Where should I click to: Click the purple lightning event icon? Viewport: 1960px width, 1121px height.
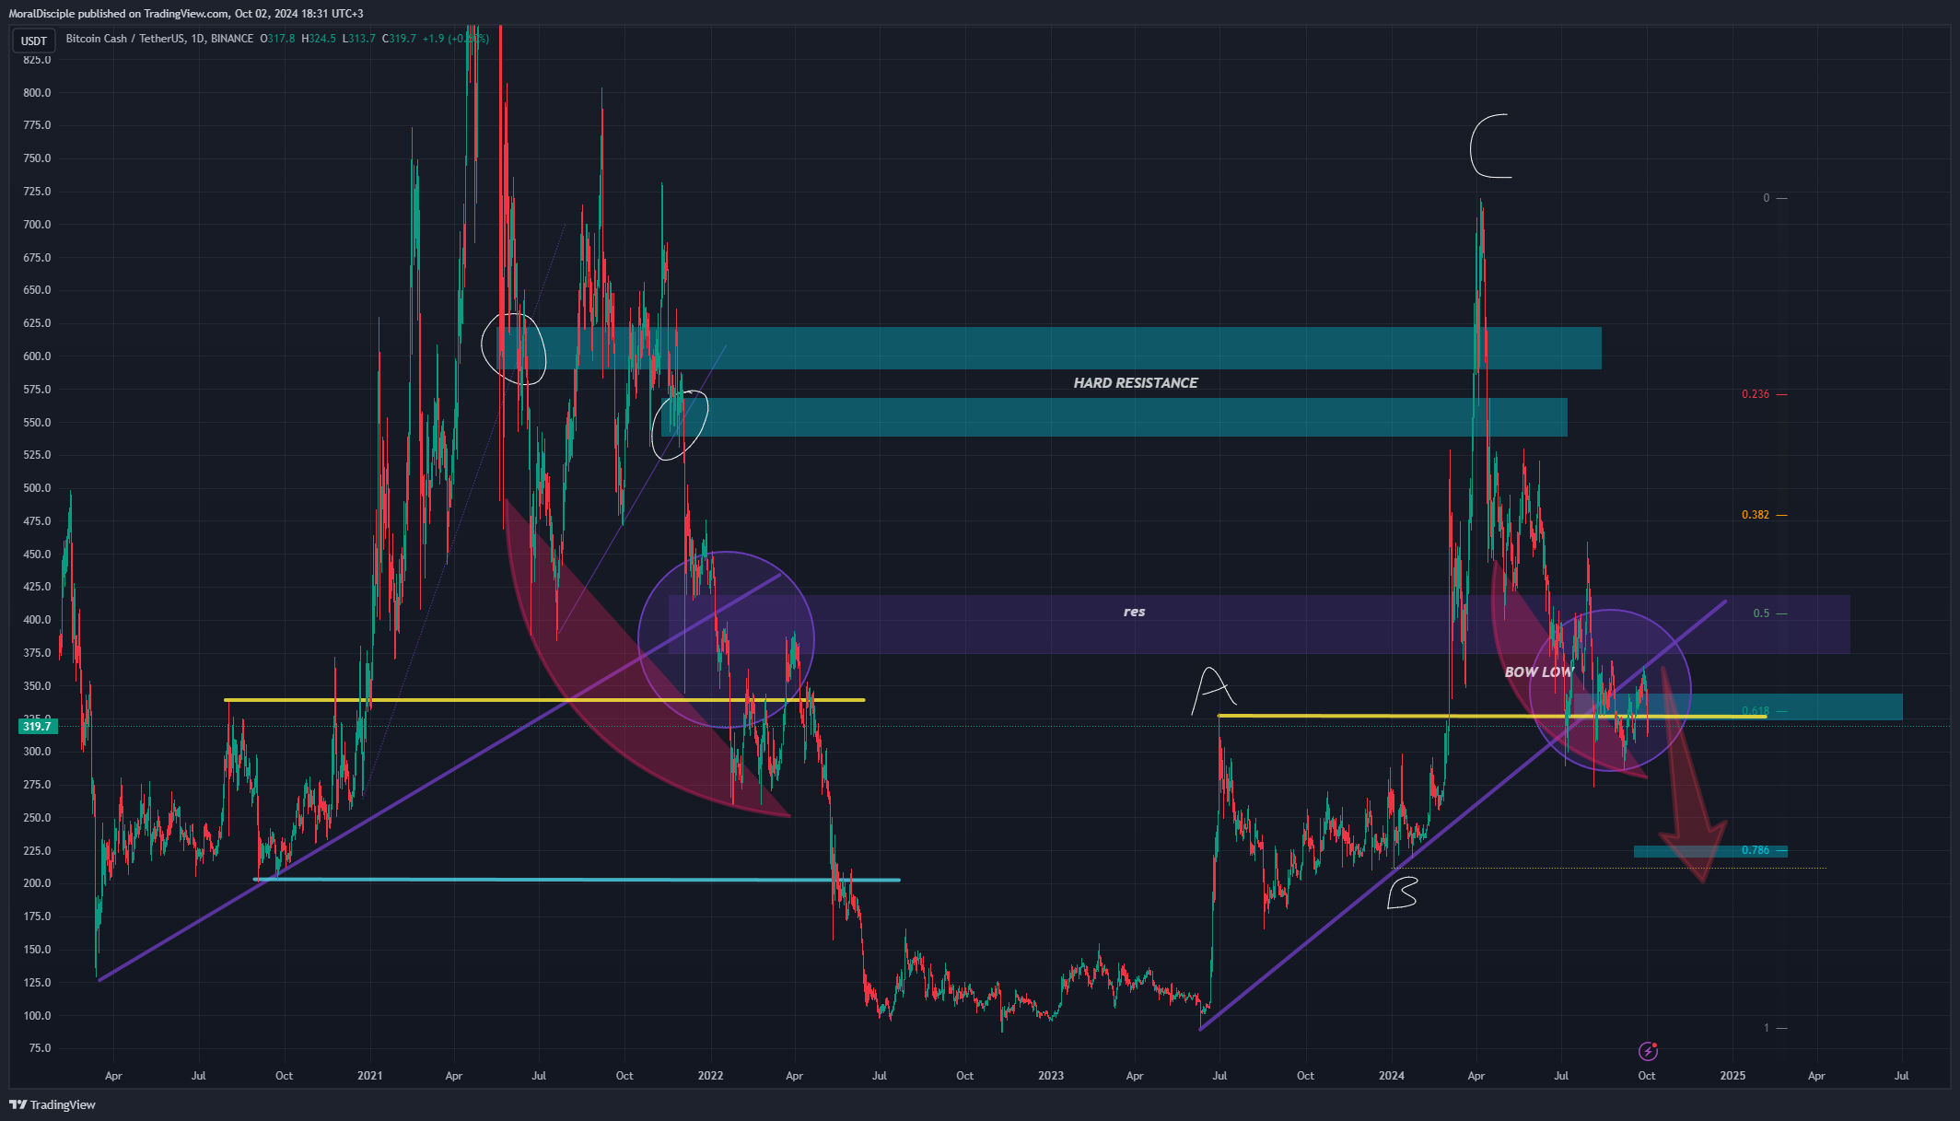pyautogui.click(x=1648, y=1051)
